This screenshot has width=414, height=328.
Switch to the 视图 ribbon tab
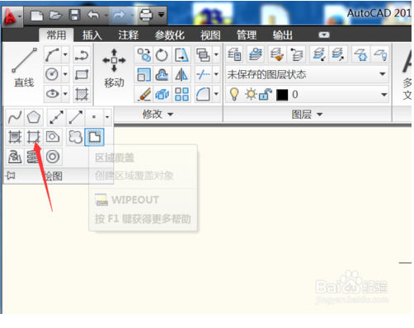pyautogui.click(x=210, y=35)
